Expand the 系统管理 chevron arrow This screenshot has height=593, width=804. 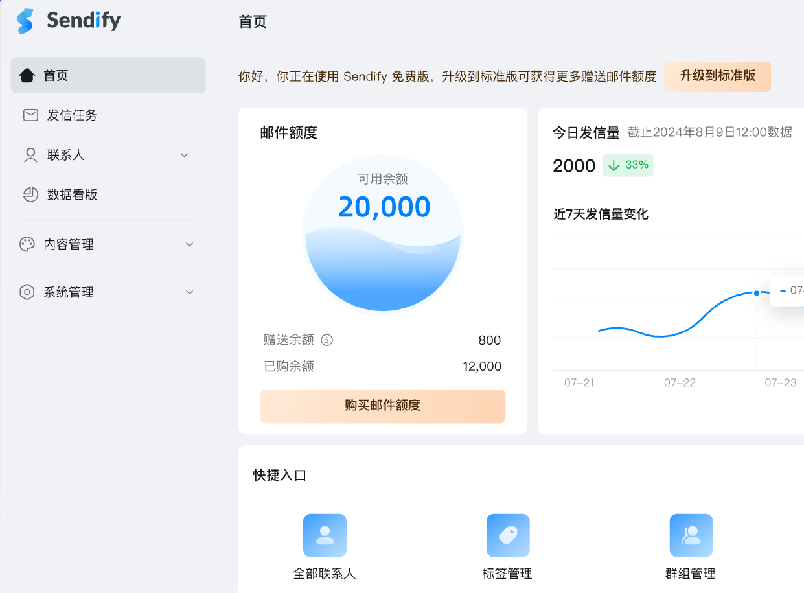(x=190, y=292)
